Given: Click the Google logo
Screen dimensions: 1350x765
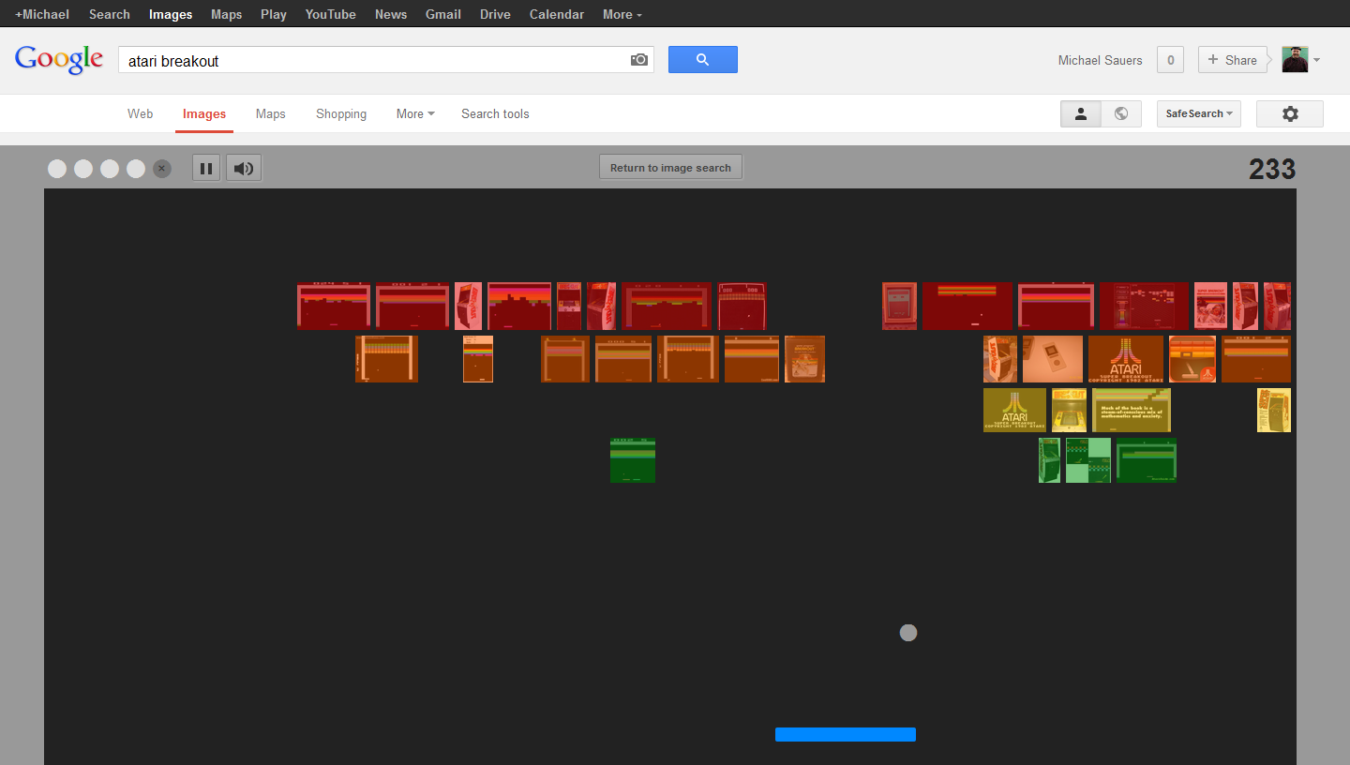Looking at the screenshot, I should (x=59, y=59).
